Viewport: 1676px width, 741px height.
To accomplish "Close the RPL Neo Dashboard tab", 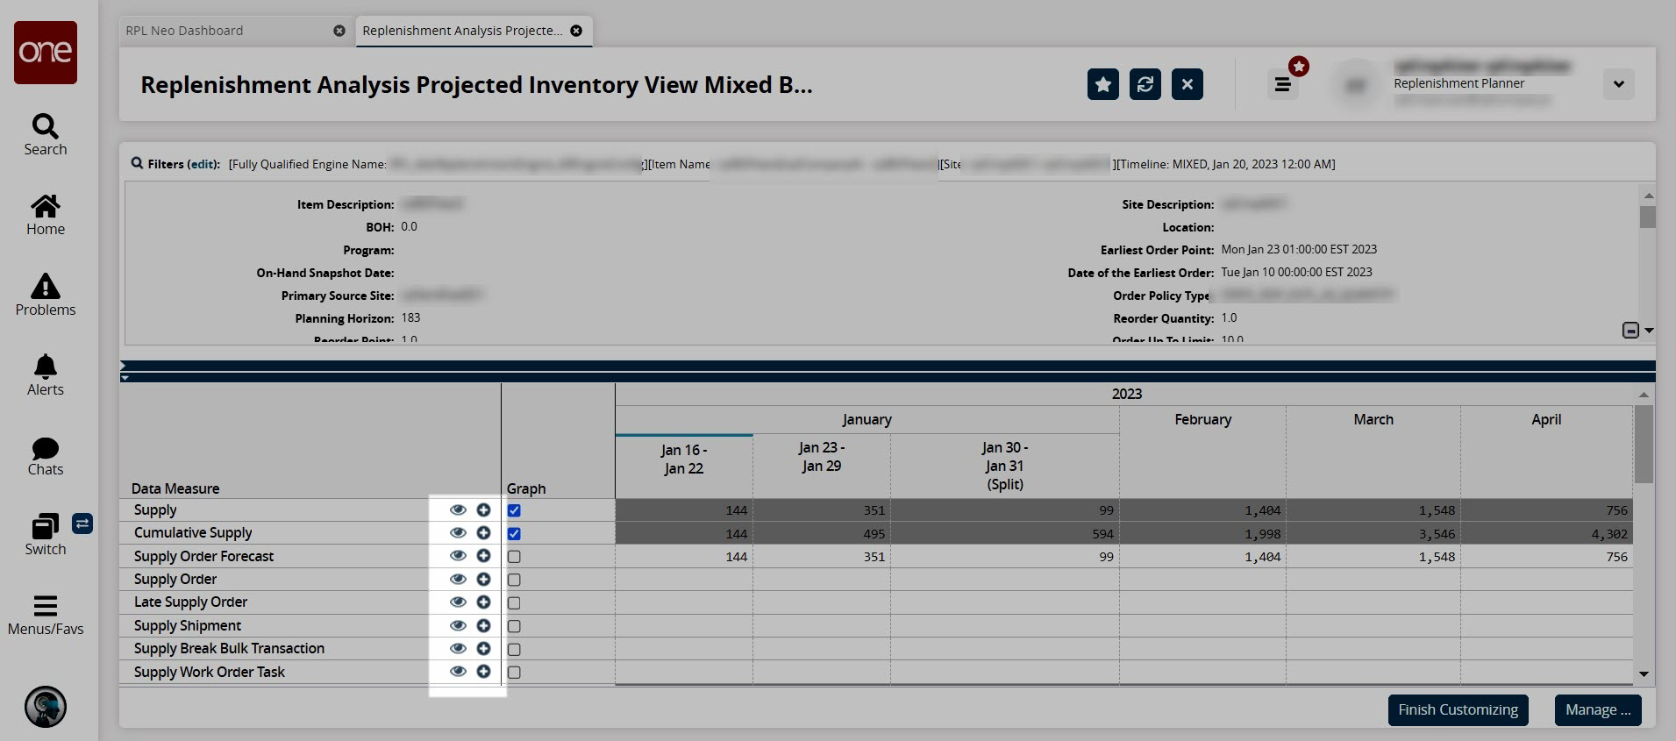I will (x=339, y=31).
